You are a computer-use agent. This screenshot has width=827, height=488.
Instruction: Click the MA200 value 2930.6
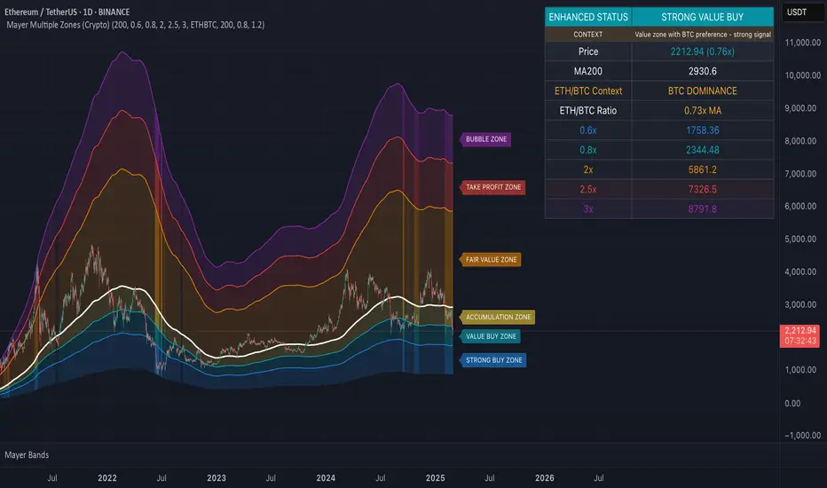point(703,71)
